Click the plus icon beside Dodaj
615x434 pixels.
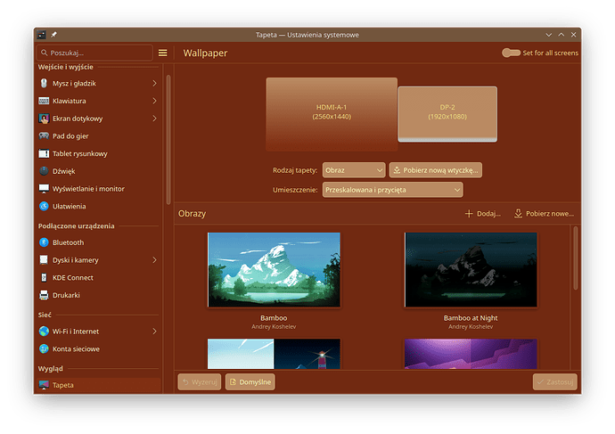[469, 214]
